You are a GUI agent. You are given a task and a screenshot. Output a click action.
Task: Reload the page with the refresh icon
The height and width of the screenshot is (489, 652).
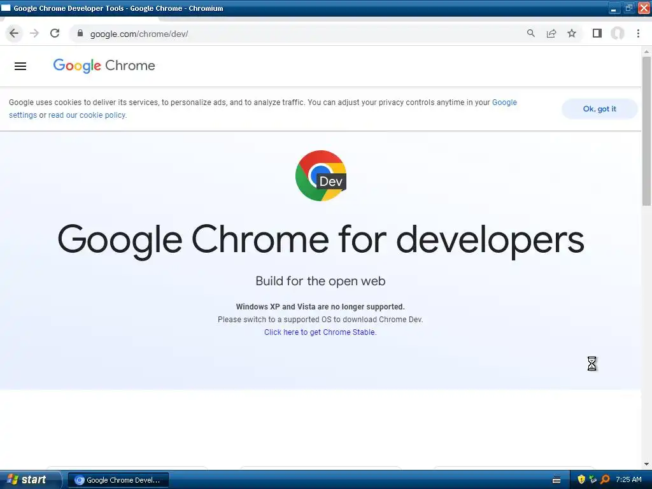click(x=55, y=33)
